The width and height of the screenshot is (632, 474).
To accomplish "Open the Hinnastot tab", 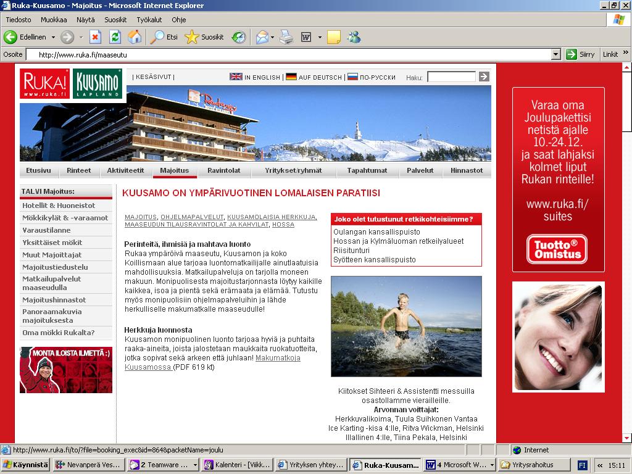I will 467,170.
